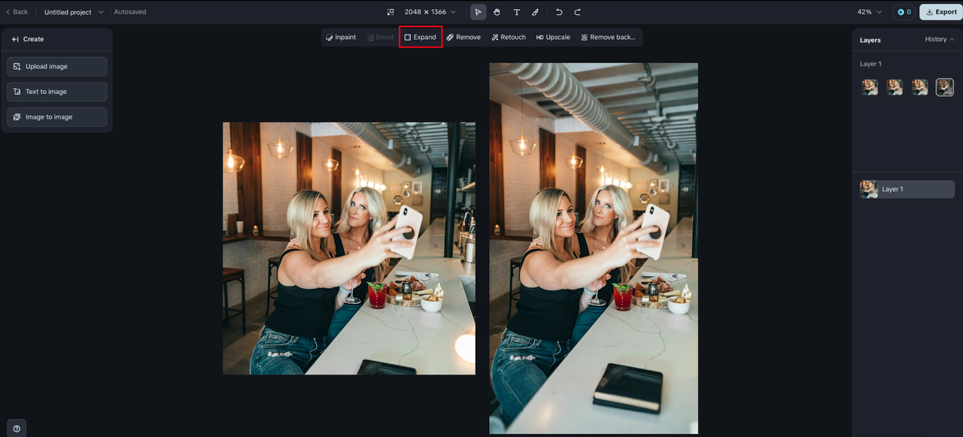Select the Remove tool
This screenshot has width=963, height=437.
(463, 37)
